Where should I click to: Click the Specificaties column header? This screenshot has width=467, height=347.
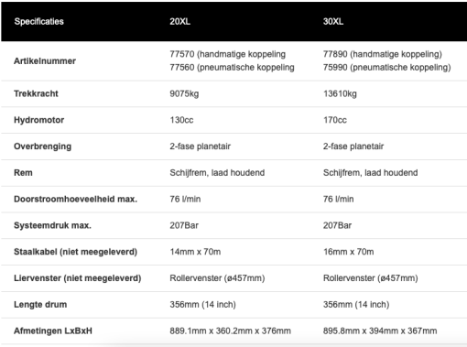39,21
